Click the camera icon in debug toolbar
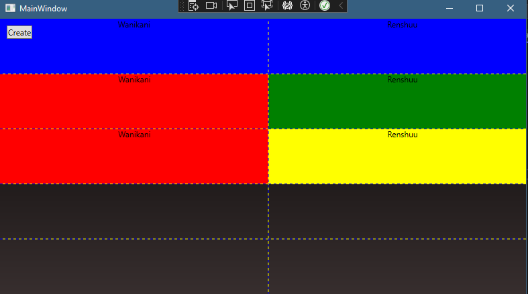This screenshot has height=294, width=528. point(211,6)
